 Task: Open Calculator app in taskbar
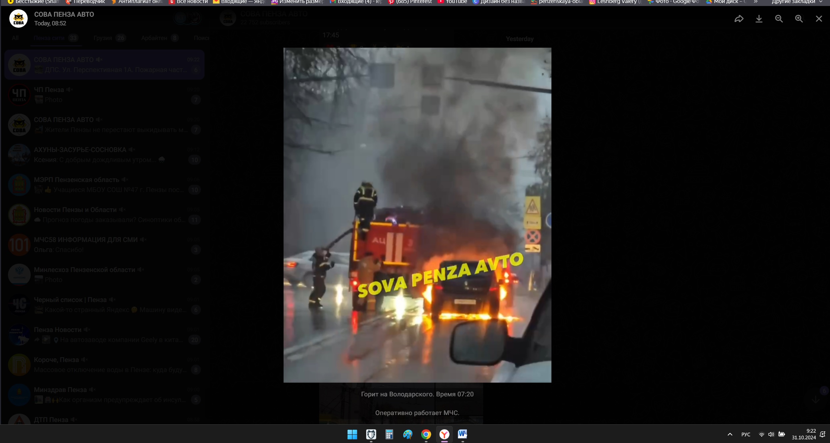[x=389, y=434]
